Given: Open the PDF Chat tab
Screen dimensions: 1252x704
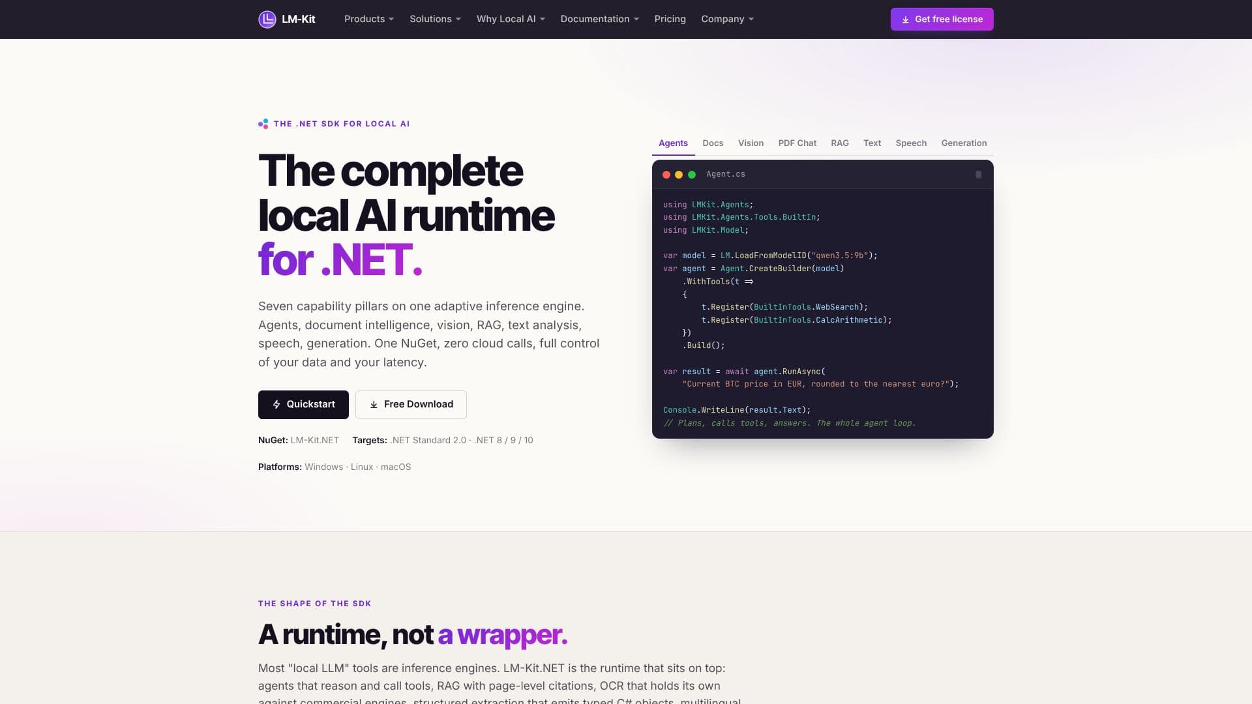Looking at the screenshot, I should (797, 143).
